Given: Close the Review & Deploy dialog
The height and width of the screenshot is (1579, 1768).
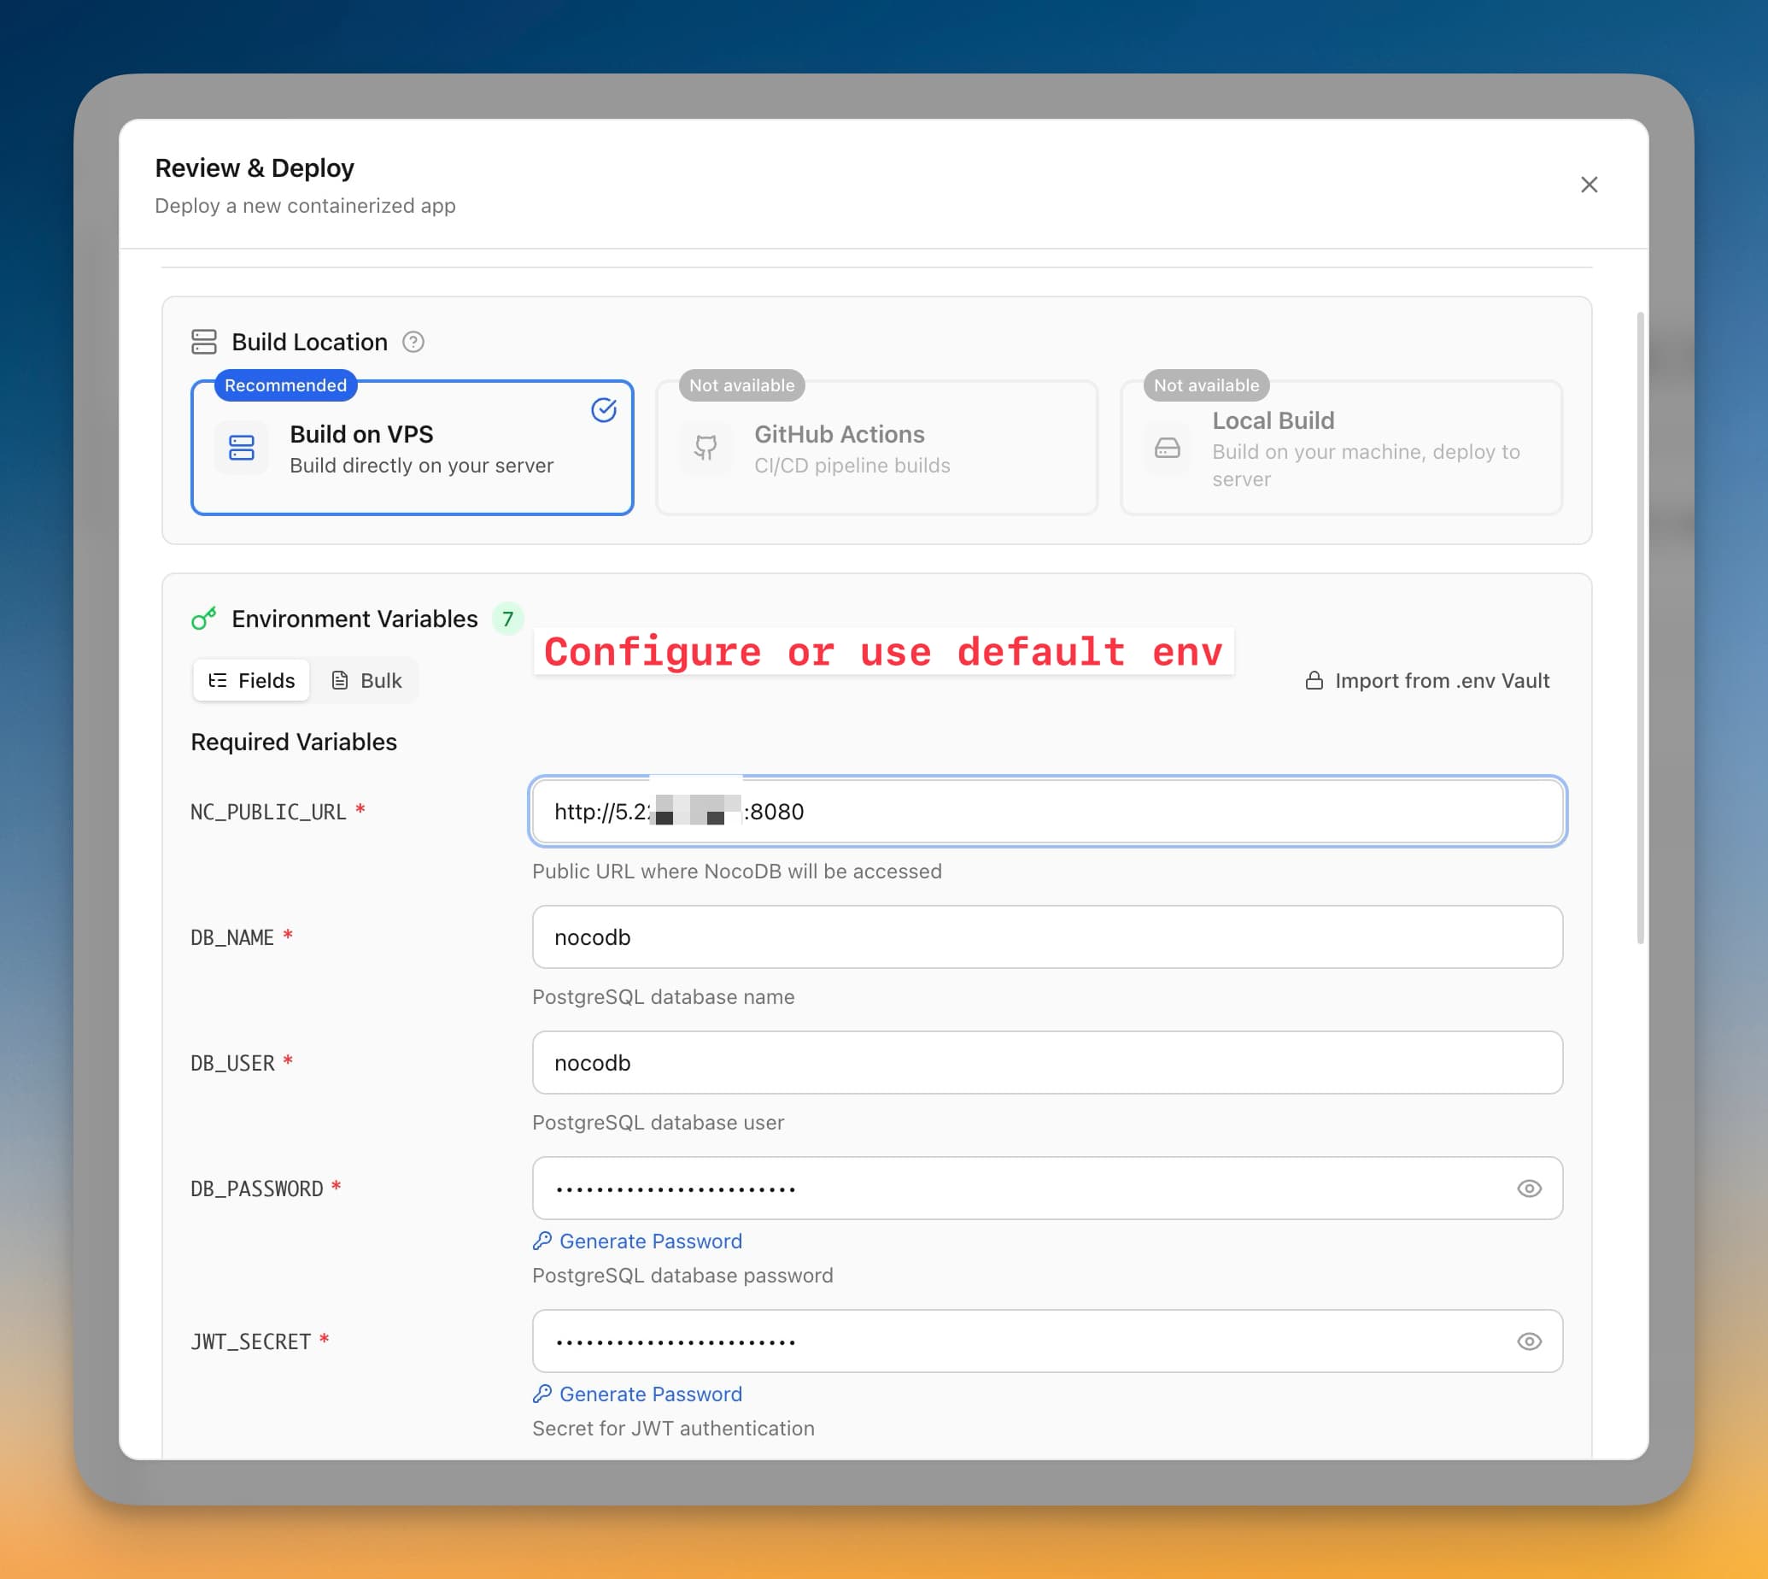Looking at the screenshot, I should 1589,184.
